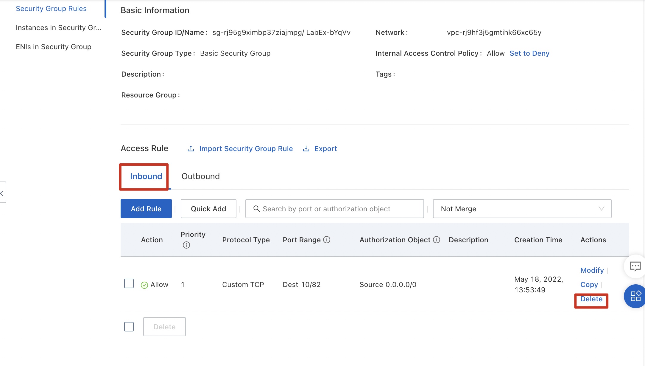645x366 pixels.
Task: Open Port Range info icon
Action: tap(327, 240)
